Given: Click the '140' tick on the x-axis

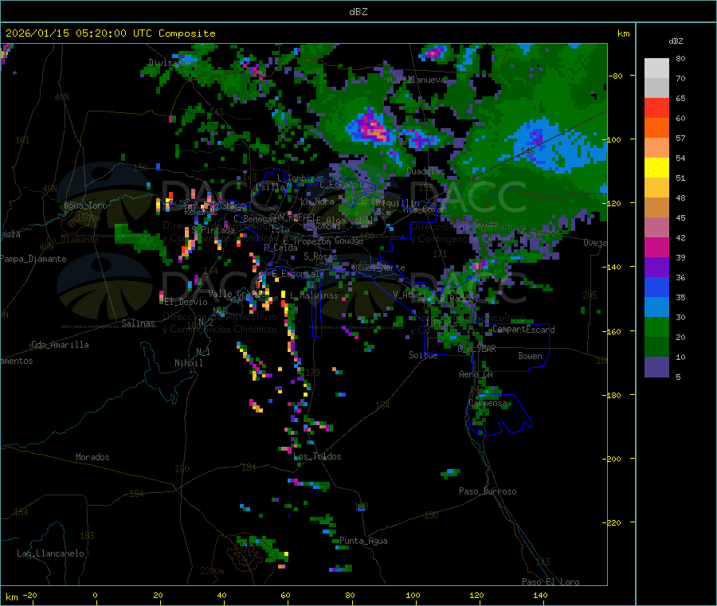Looking at the screenshot, I should point(540,595).
